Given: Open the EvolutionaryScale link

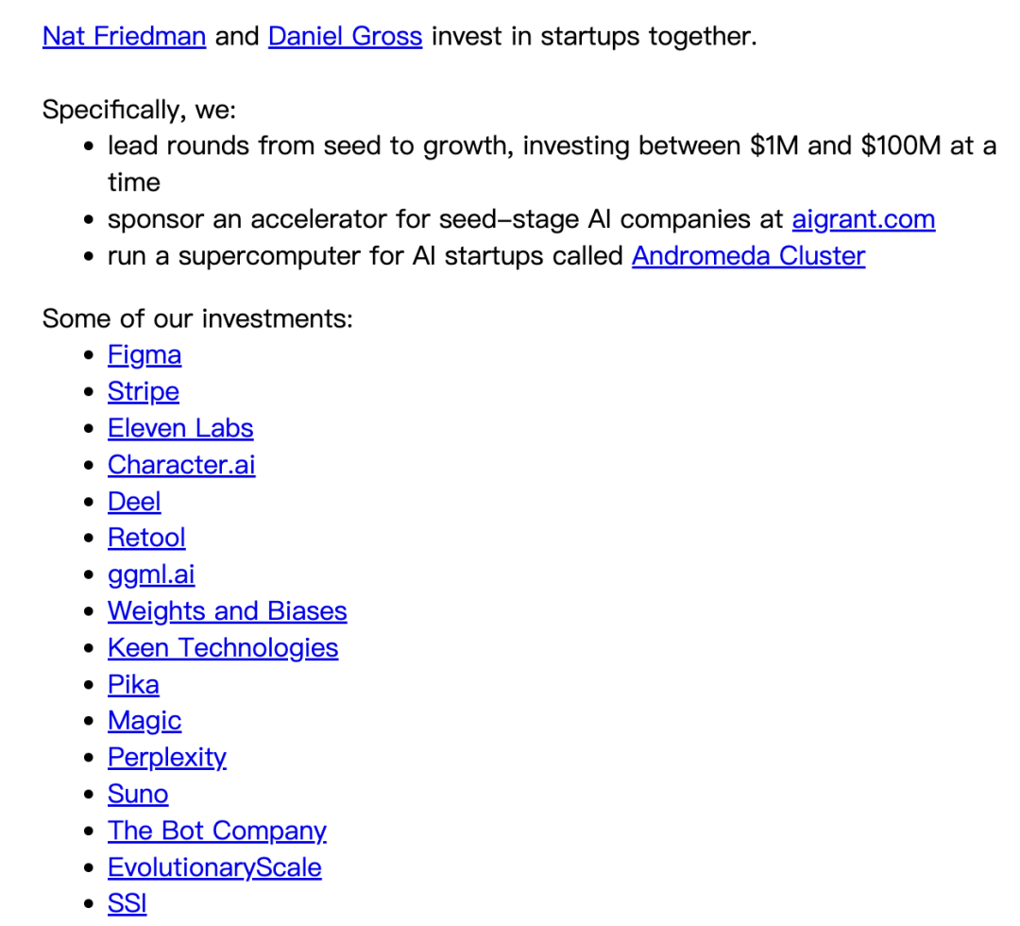Looking at the screenshot, I should click(x=214, y=867).
